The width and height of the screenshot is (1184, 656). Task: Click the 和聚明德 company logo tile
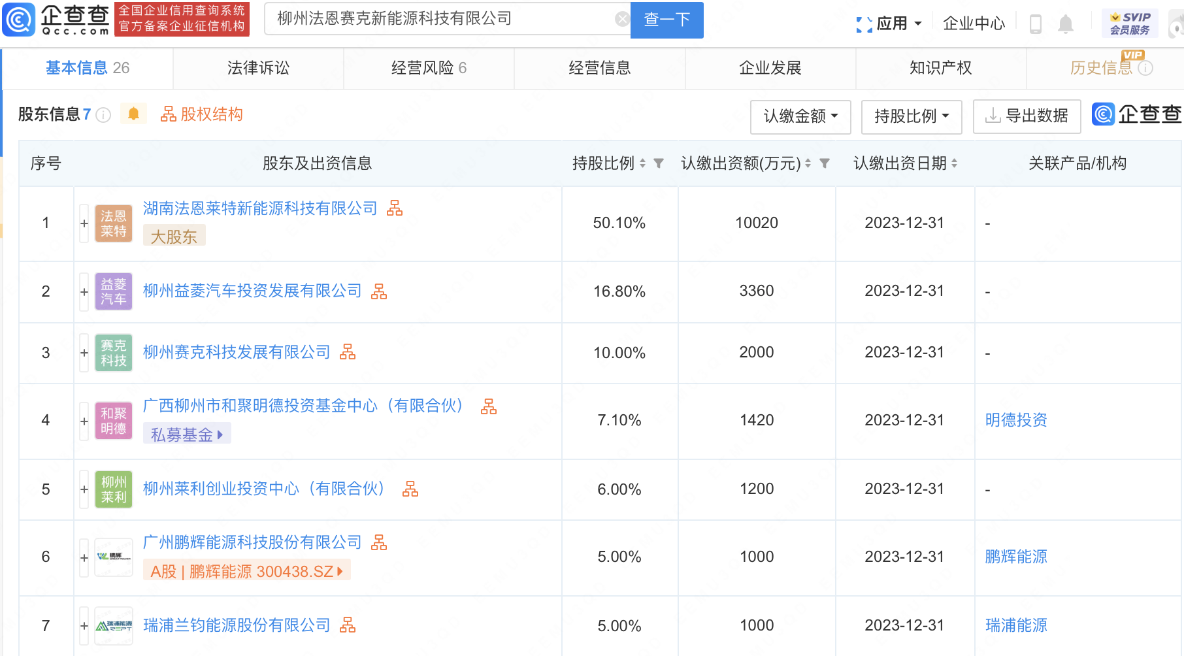point(114,421)
